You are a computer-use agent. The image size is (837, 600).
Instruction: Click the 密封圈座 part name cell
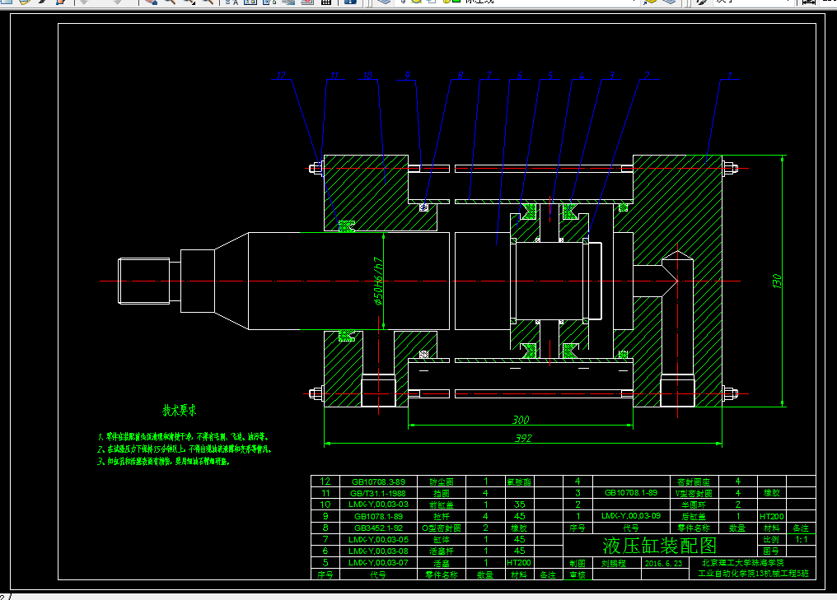tap(694, 481)
